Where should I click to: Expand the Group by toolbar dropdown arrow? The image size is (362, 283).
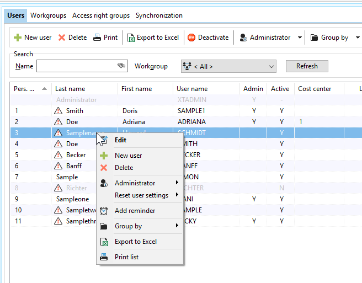[358, 38]
